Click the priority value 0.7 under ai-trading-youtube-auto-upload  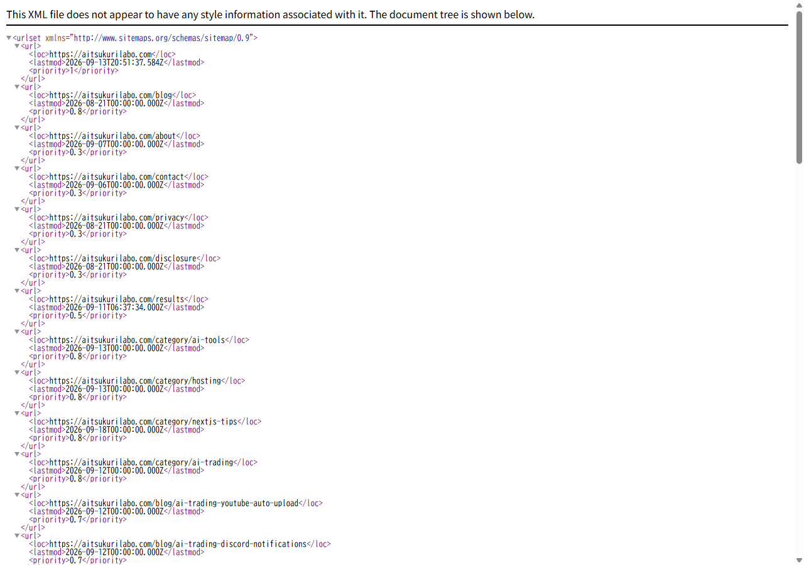pyautogui.click(x=76, y=520)
